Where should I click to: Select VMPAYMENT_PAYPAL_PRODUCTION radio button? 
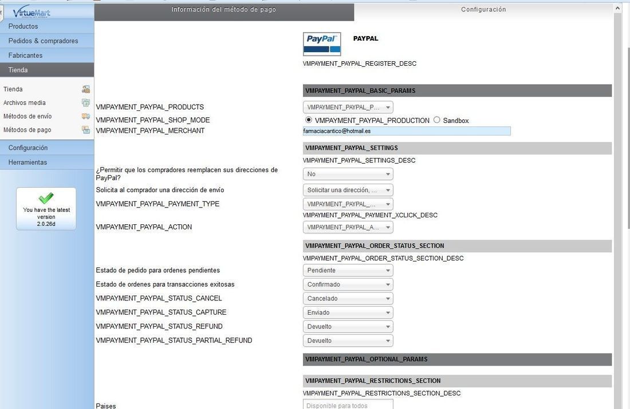tap(309, 120)
